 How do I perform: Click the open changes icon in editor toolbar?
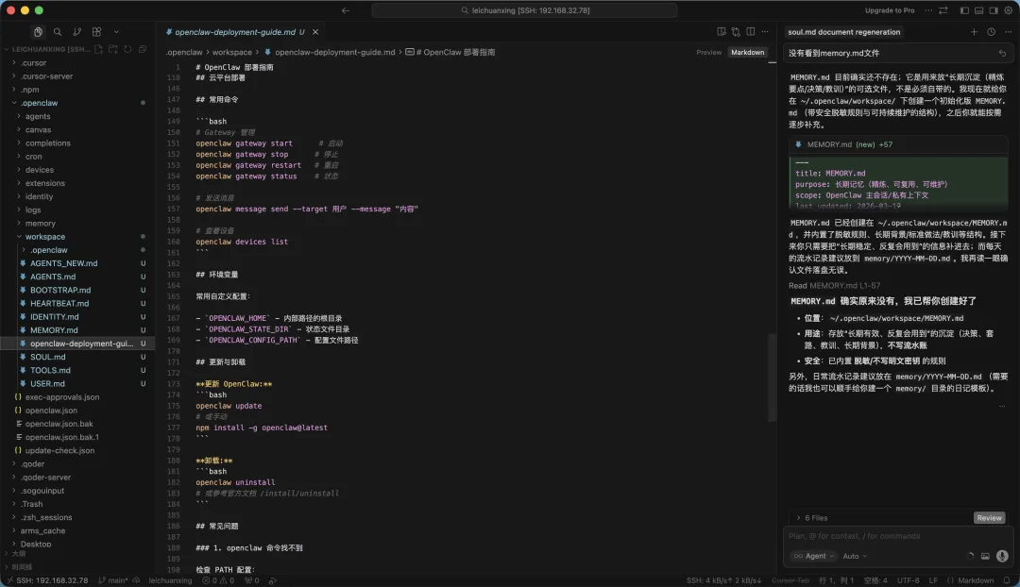[x=736, y=32]
